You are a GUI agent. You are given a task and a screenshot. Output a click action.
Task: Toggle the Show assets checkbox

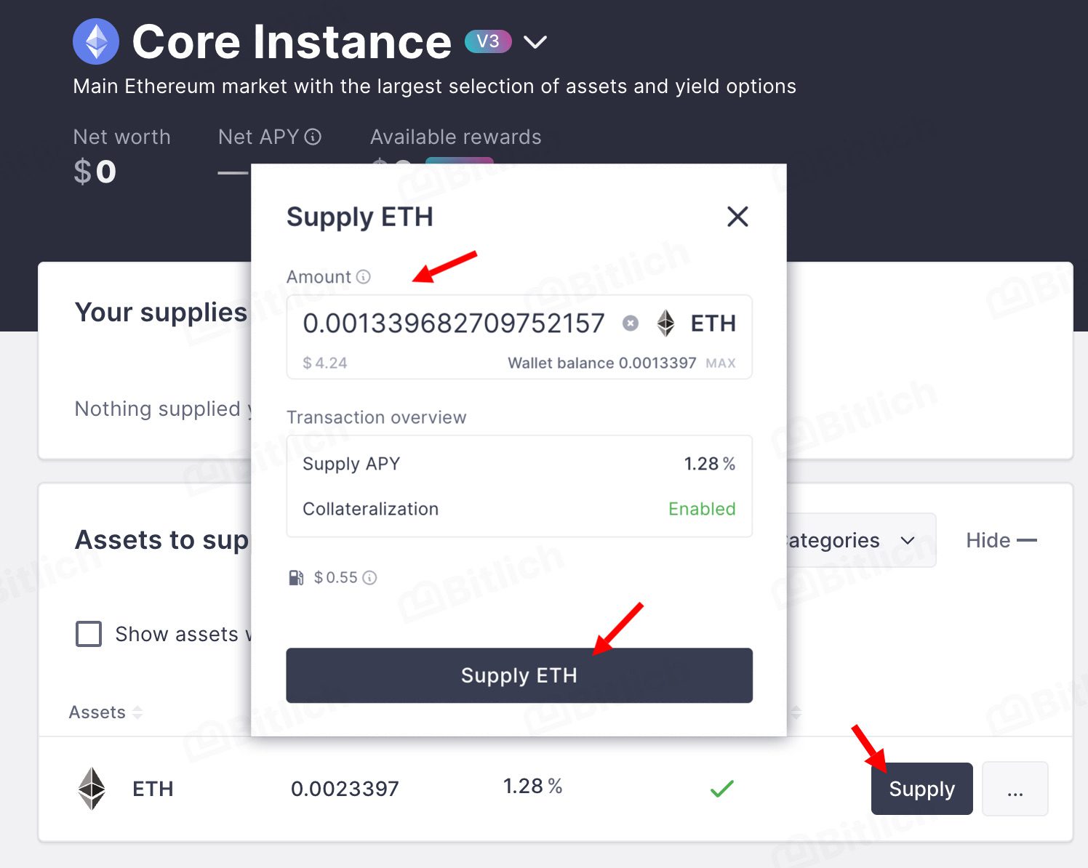[x=89, y=634]
